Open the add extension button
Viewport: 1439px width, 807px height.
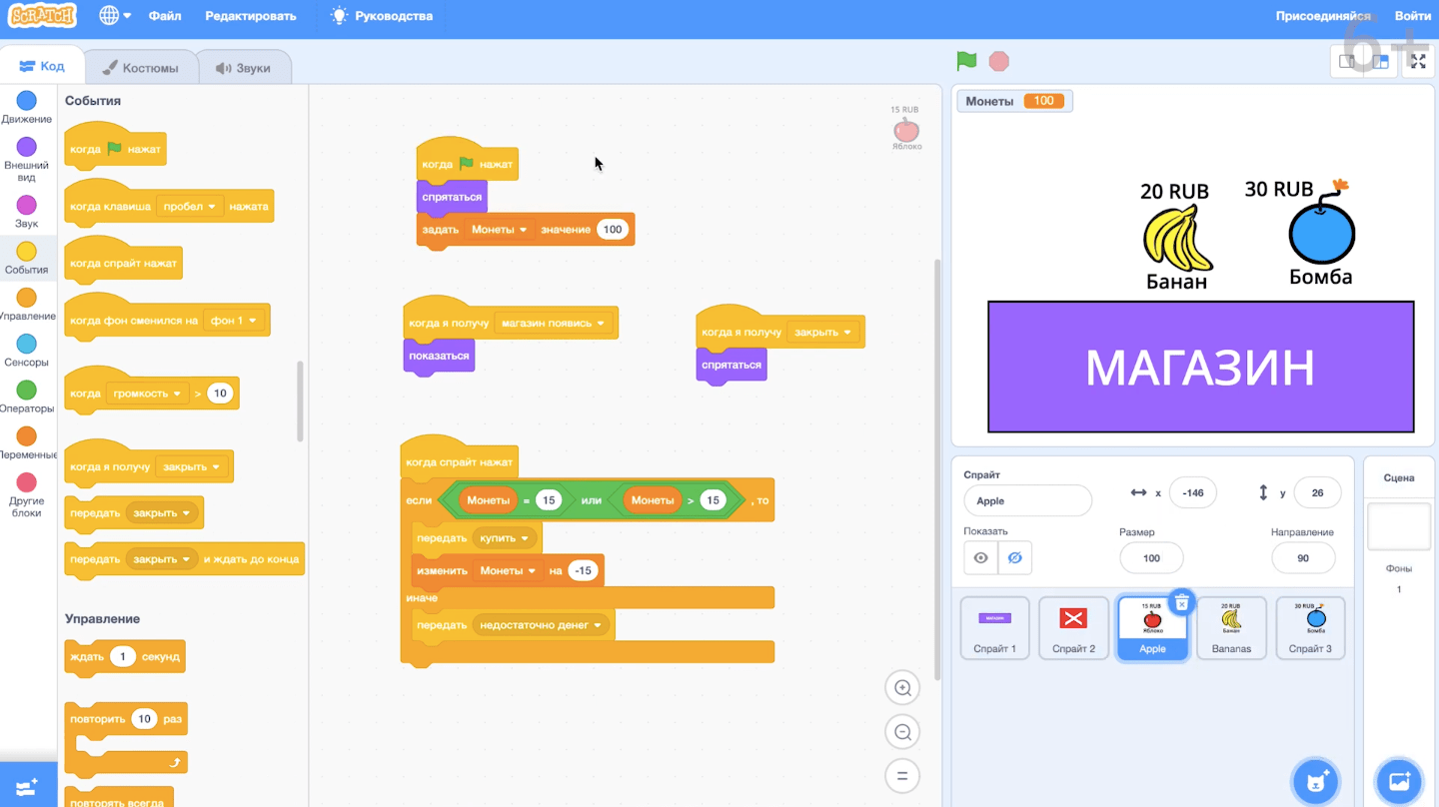[x=27, y=786]
